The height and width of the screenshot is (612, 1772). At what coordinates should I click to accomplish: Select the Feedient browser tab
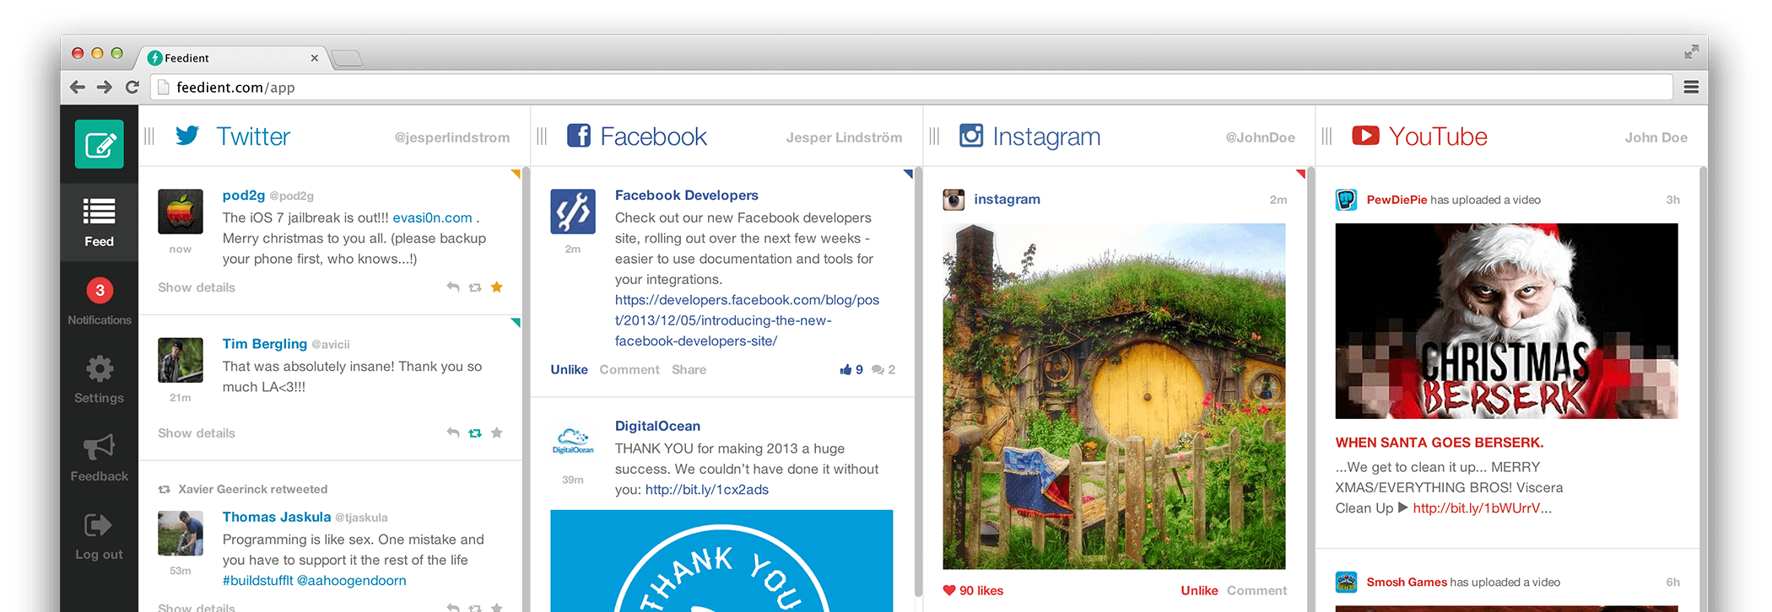point(232,57)
